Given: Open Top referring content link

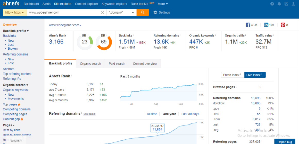Looking at the screenshot, I should pyautogui.click(x=17, y=74).
